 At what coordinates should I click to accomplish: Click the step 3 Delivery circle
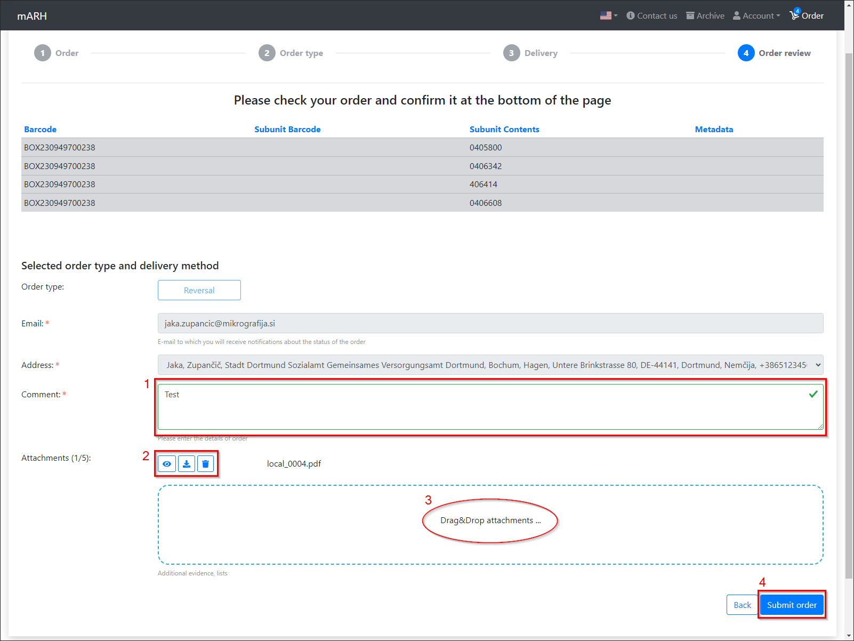tap(511, 53)
